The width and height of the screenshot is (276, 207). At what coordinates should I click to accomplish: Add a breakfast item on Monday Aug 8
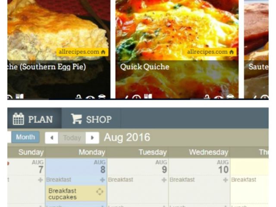(x=102, y=180)
